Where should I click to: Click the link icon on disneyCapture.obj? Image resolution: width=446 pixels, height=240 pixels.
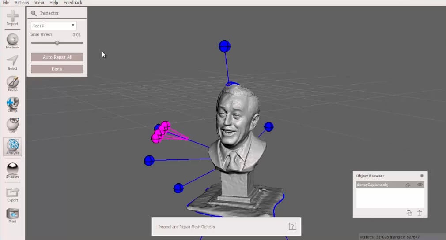point(408,185)
